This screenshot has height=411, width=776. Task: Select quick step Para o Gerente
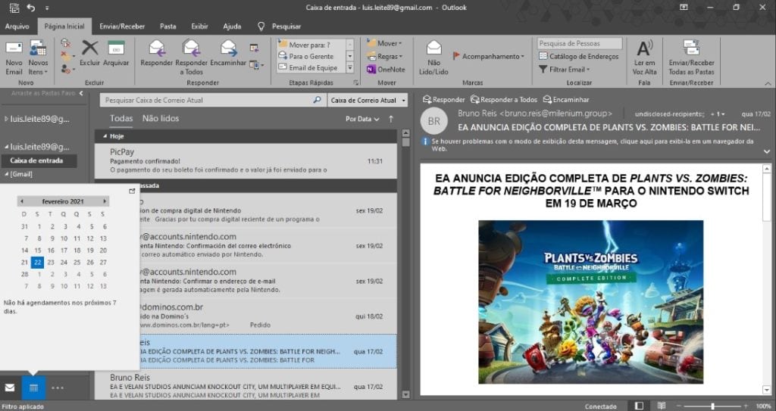pos(311,56)
